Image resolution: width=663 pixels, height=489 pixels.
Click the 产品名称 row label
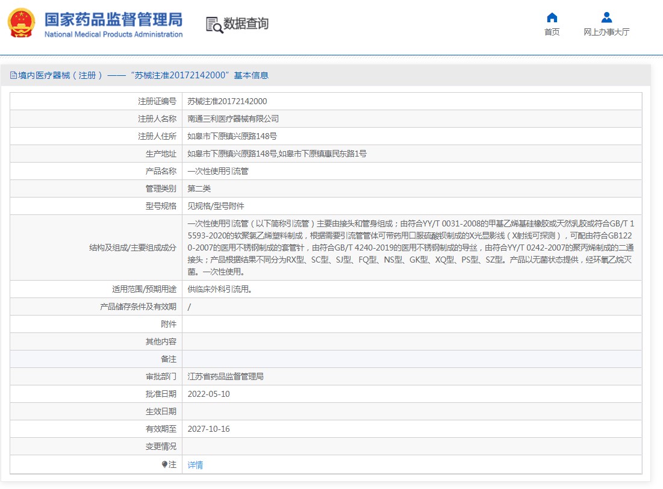coord(161,171)
